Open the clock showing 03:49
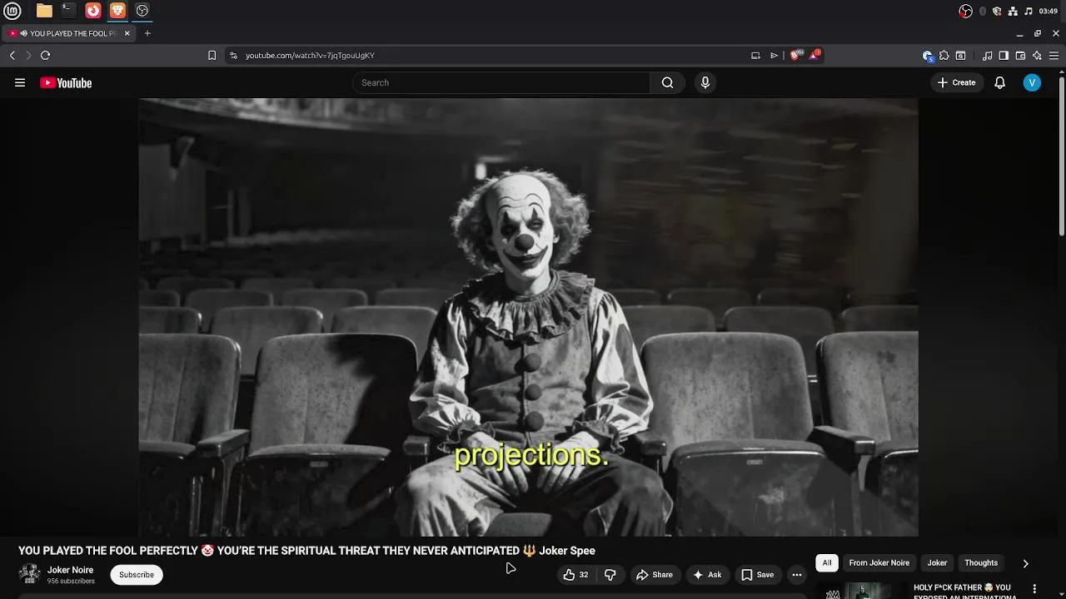Viewport: 1066px width, 599px height. [x=1049, y=11]
